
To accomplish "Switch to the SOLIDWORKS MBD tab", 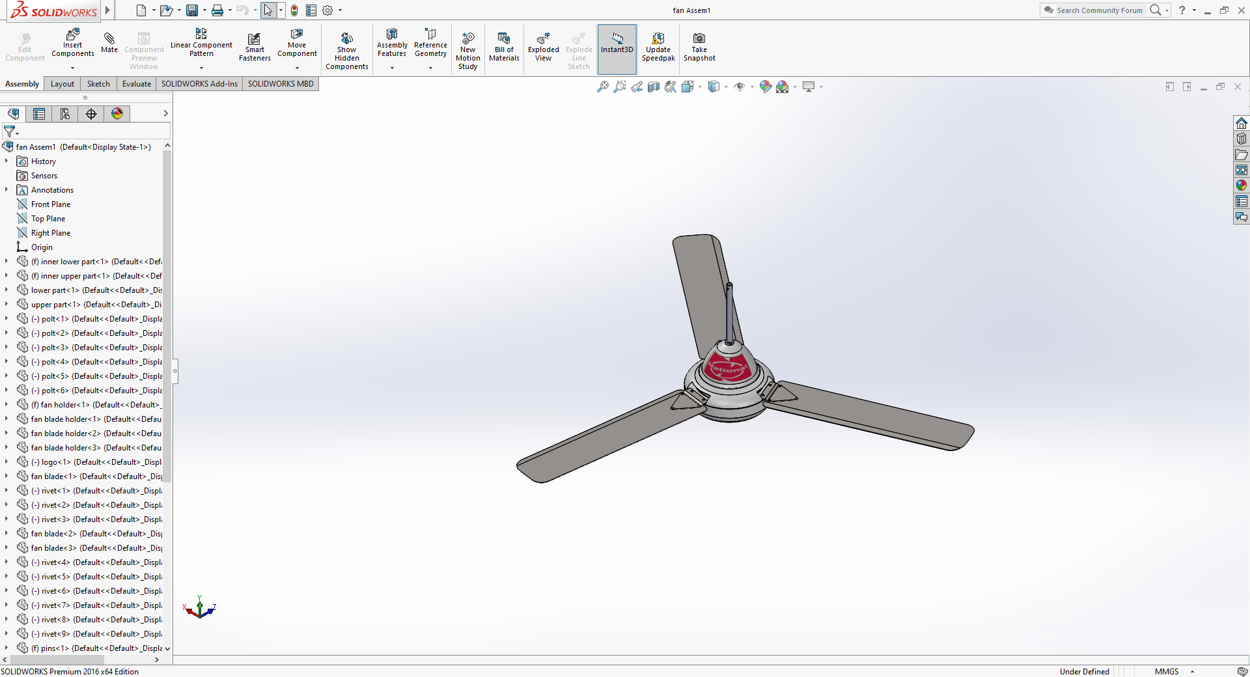I will click(281, 84).
